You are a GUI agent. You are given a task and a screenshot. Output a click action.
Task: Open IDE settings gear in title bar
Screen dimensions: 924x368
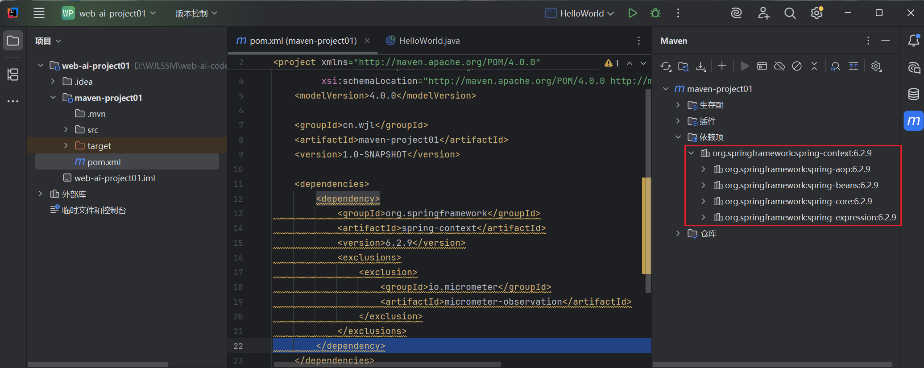817,13
